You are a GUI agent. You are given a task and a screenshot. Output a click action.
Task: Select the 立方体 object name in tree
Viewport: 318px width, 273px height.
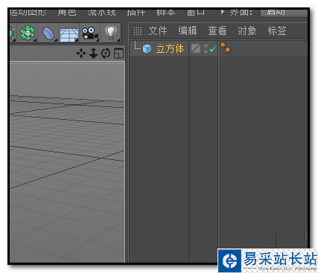click(x=170, y=48)
